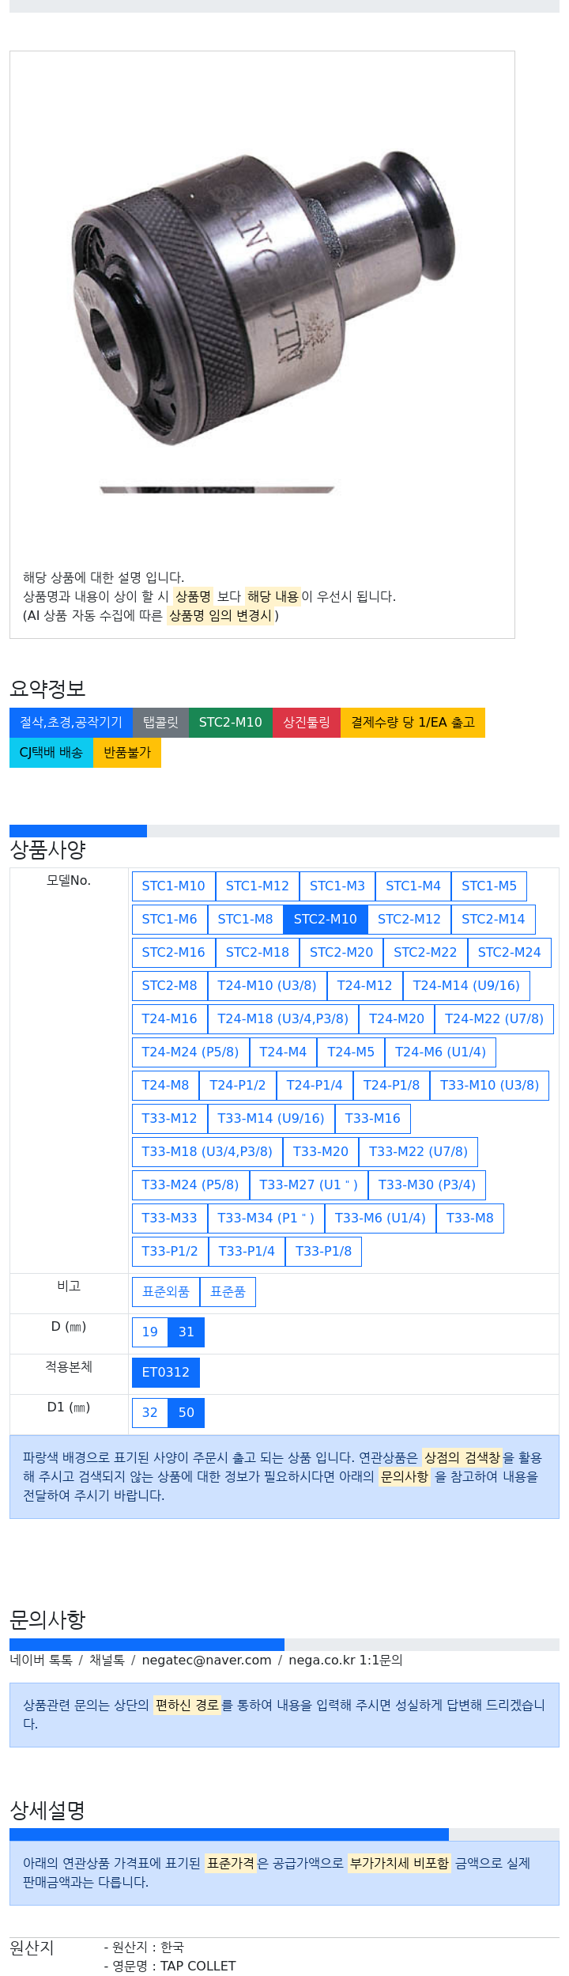Pick D1 value 50

(186, 1413)
